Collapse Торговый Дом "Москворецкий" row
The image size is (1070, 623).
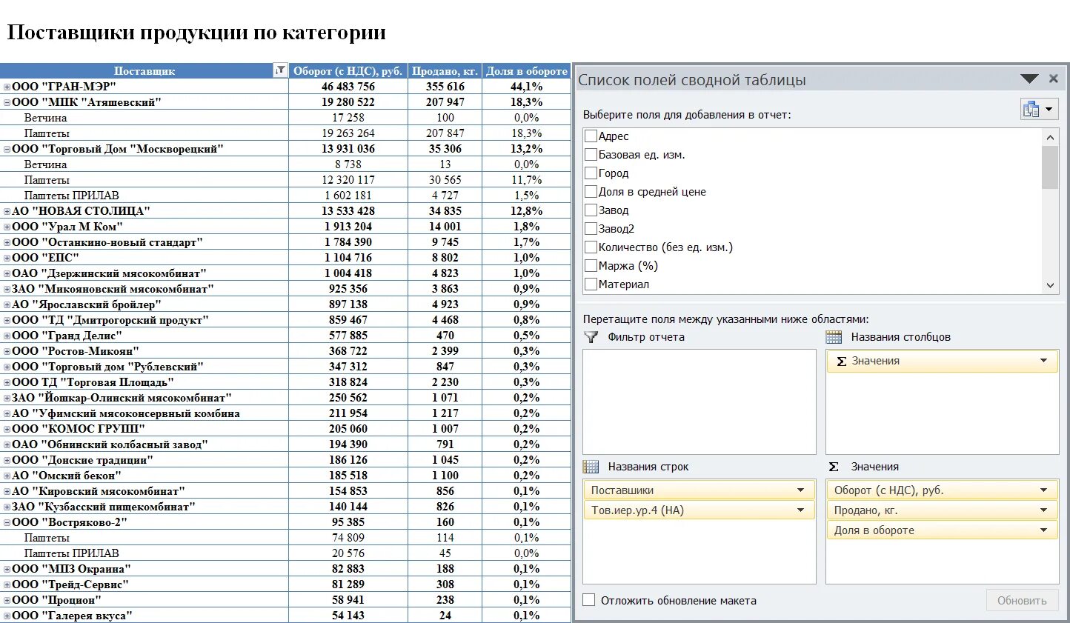7,149
